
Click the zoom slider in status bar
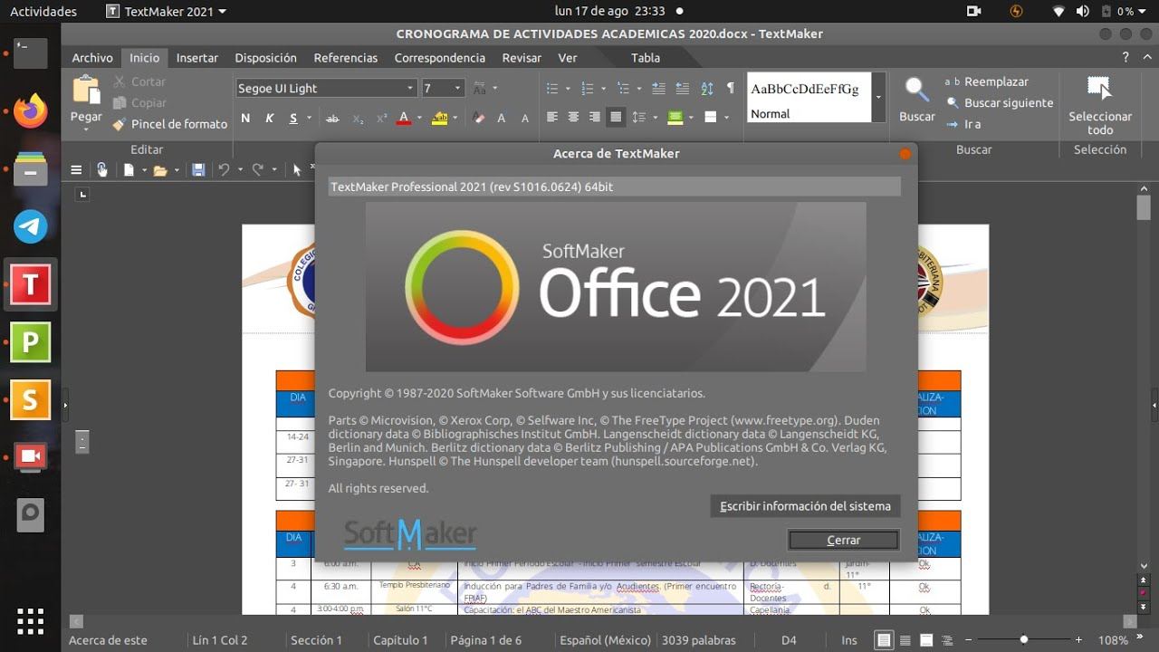[1023, 640]
